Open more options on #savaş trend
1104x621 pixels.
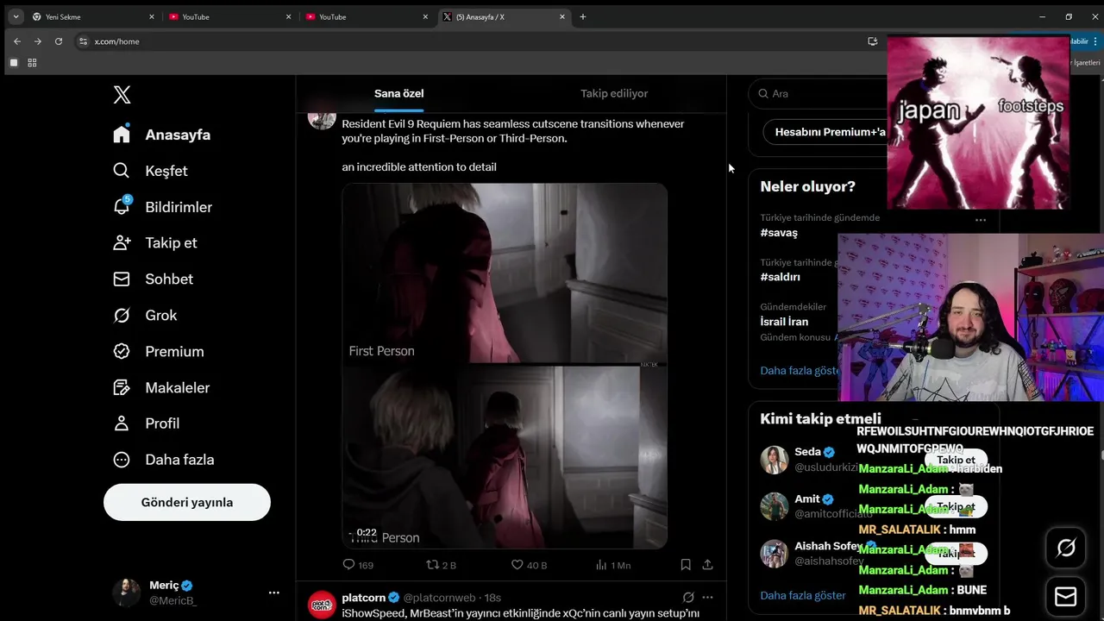coord(981,220)
